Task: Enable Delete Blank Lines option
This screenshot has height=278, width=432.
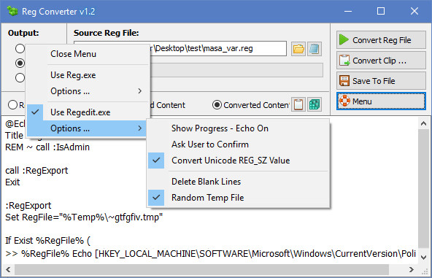Action: tap(239, 182)
